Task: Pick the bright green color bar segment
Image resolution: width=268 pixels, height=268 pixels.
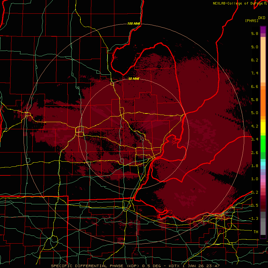Action: click(x=263, y=144)
